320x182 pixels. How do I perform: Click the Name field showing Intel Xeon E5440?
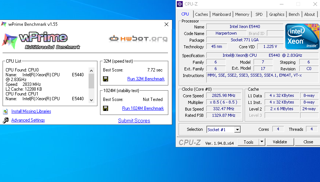245,27
